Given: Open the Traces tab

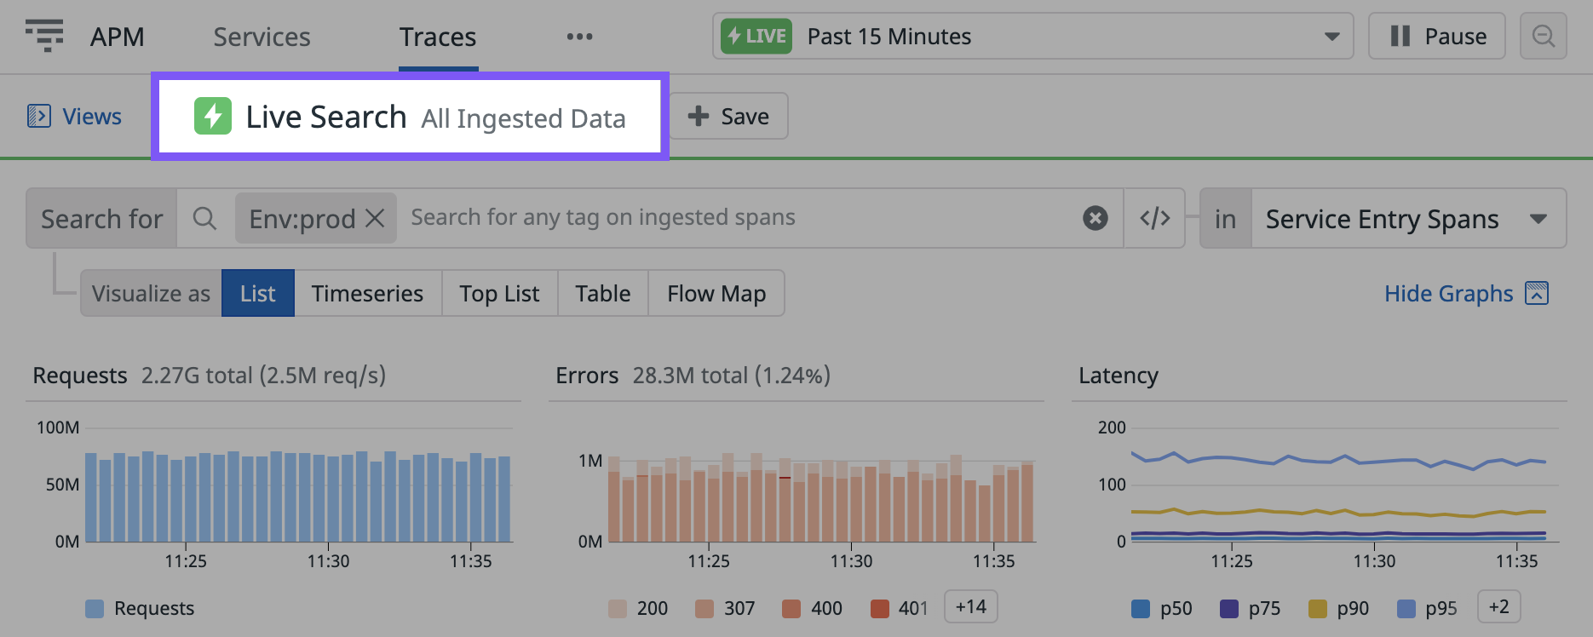Looking at the screenshot, I should tap(438, 37).
